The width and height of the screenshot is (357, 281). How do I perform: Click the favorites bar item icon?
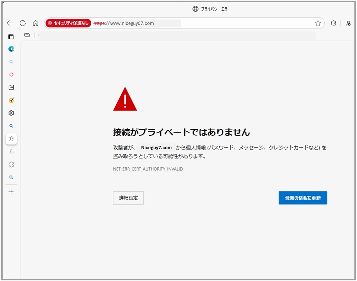27,35
